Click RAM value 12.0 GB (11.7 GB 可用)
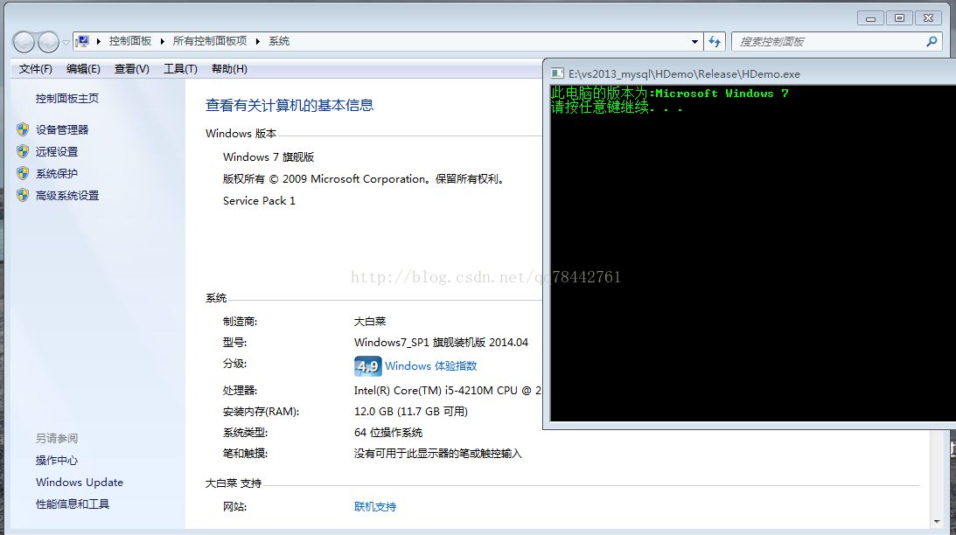956x535 pixels. 411,412
